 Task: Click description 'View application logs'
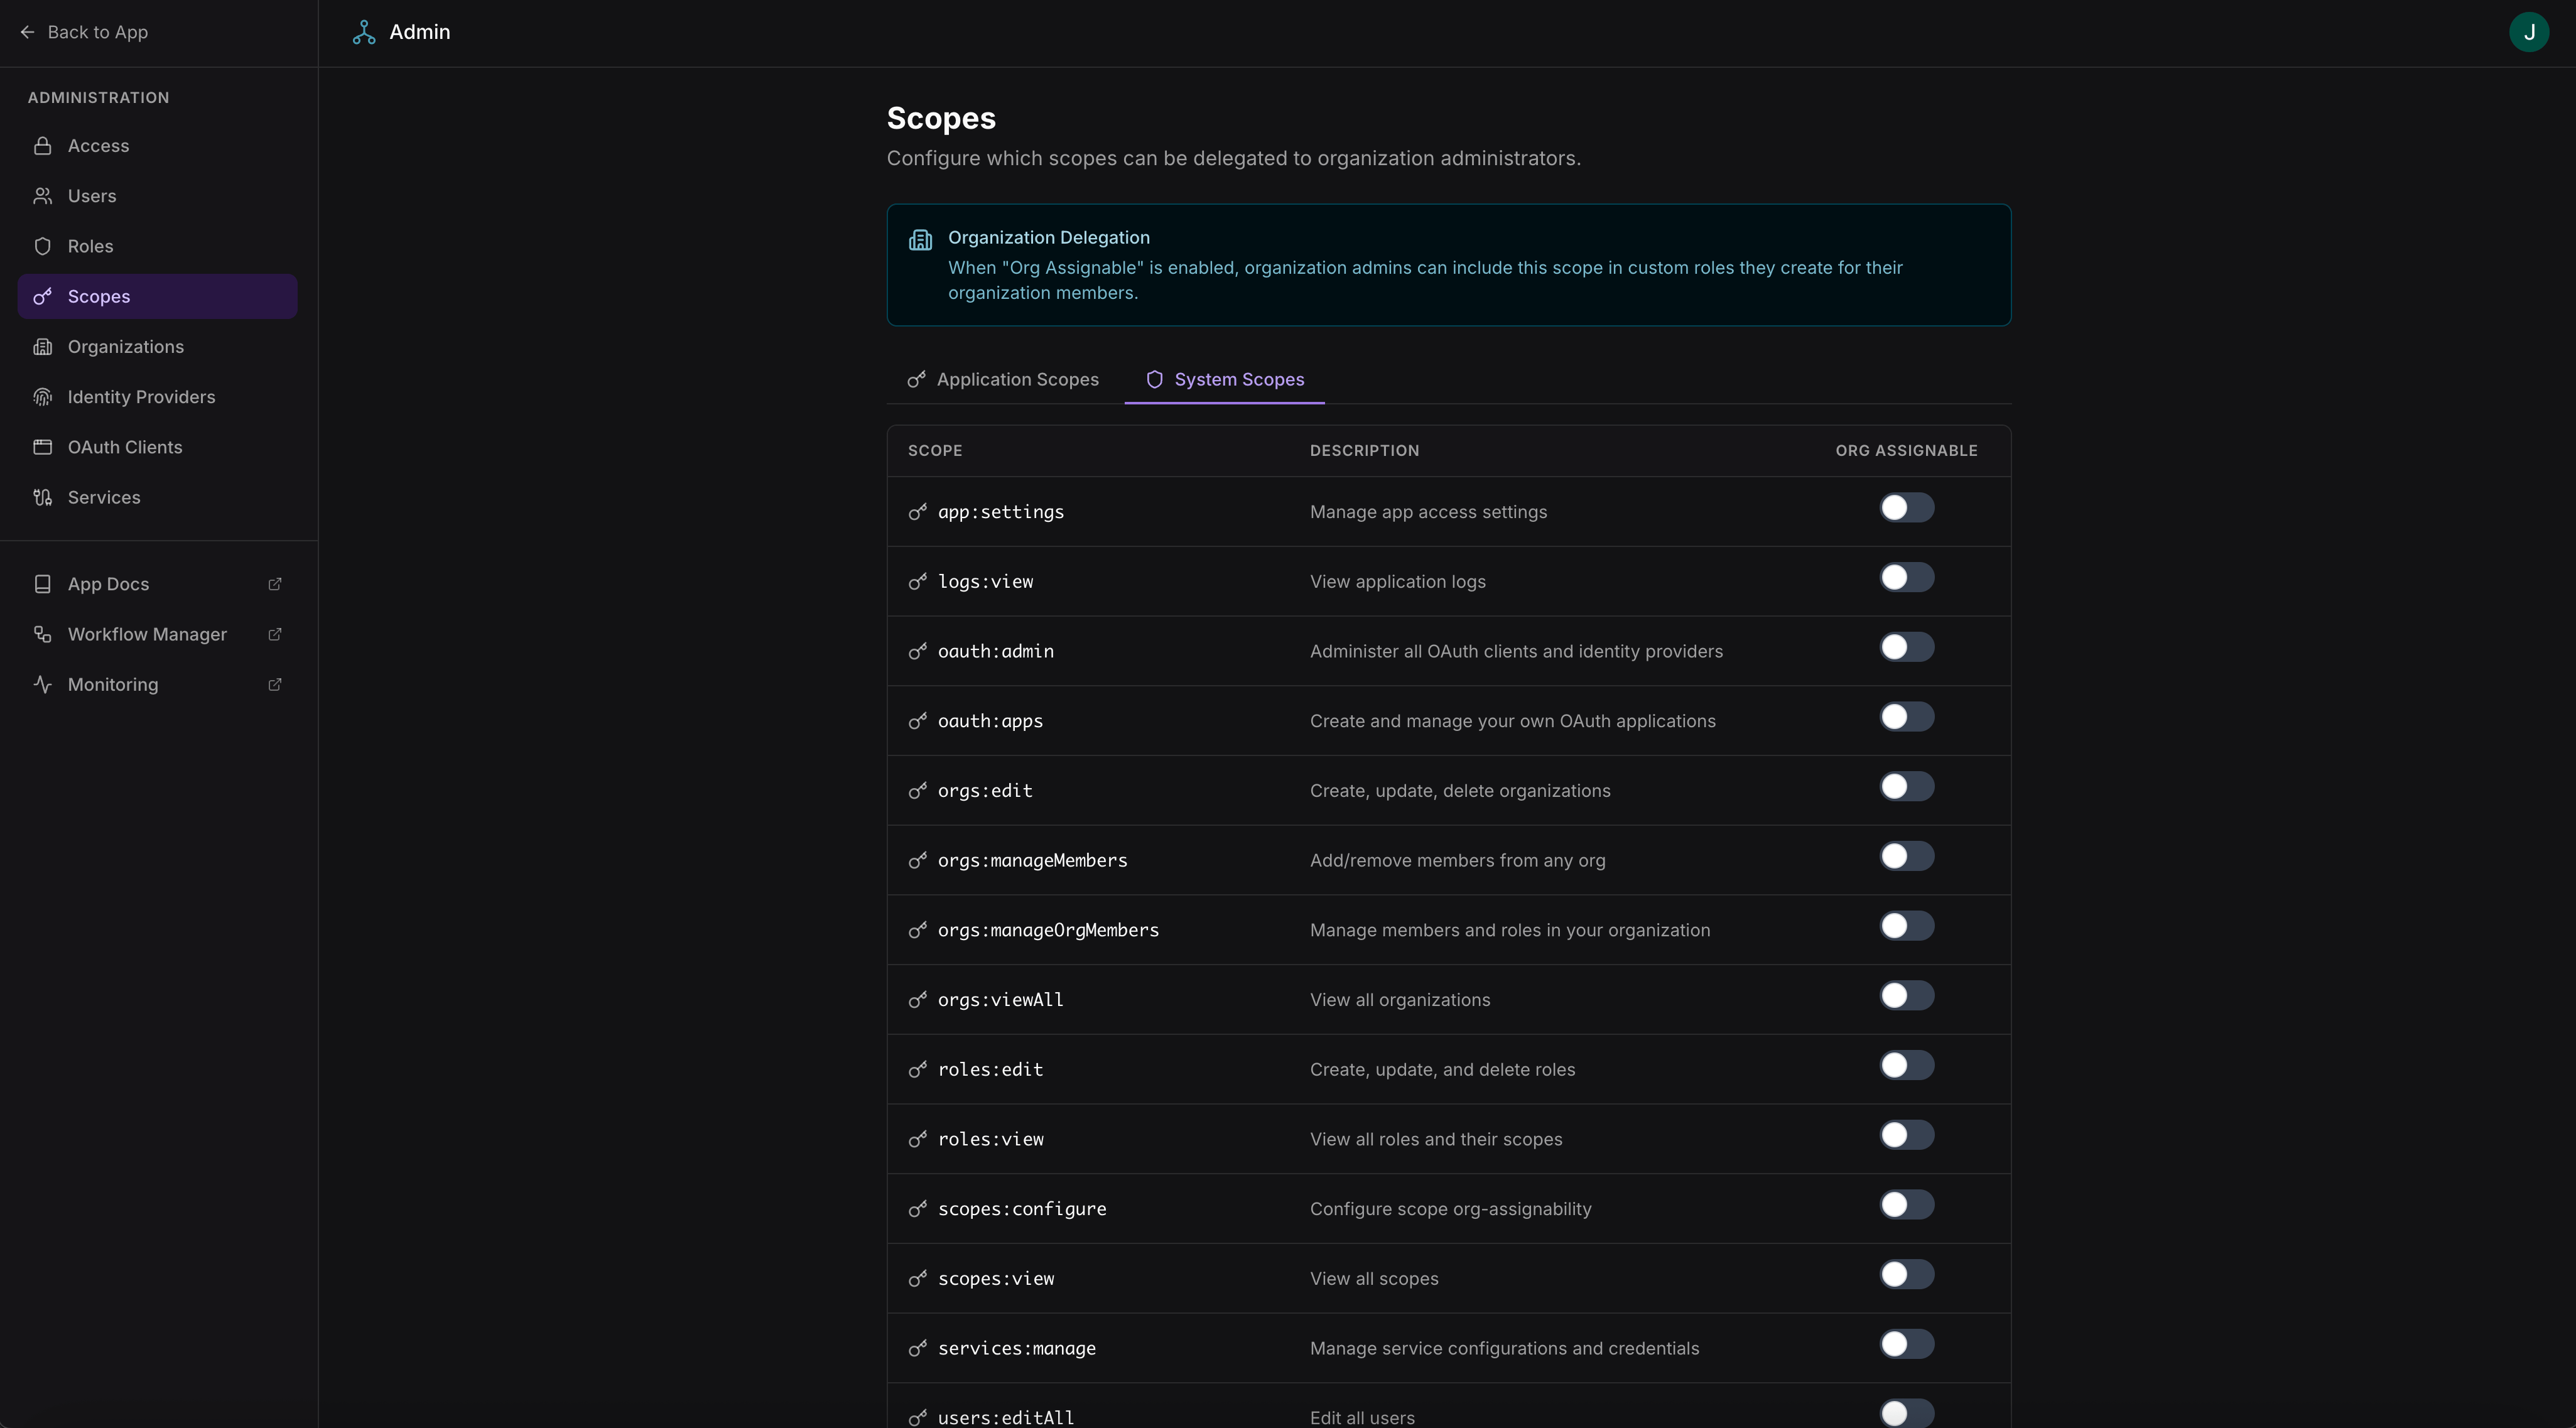pos(1397,582)
